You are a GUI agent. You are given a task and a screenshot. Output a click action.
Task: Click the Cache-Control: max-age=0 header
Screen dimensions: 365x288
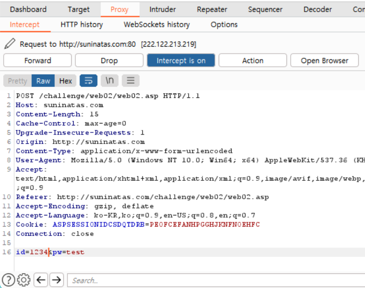coord(71,124)
